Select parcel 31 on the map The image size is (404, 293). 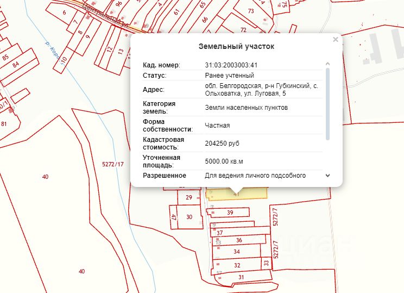241,277
